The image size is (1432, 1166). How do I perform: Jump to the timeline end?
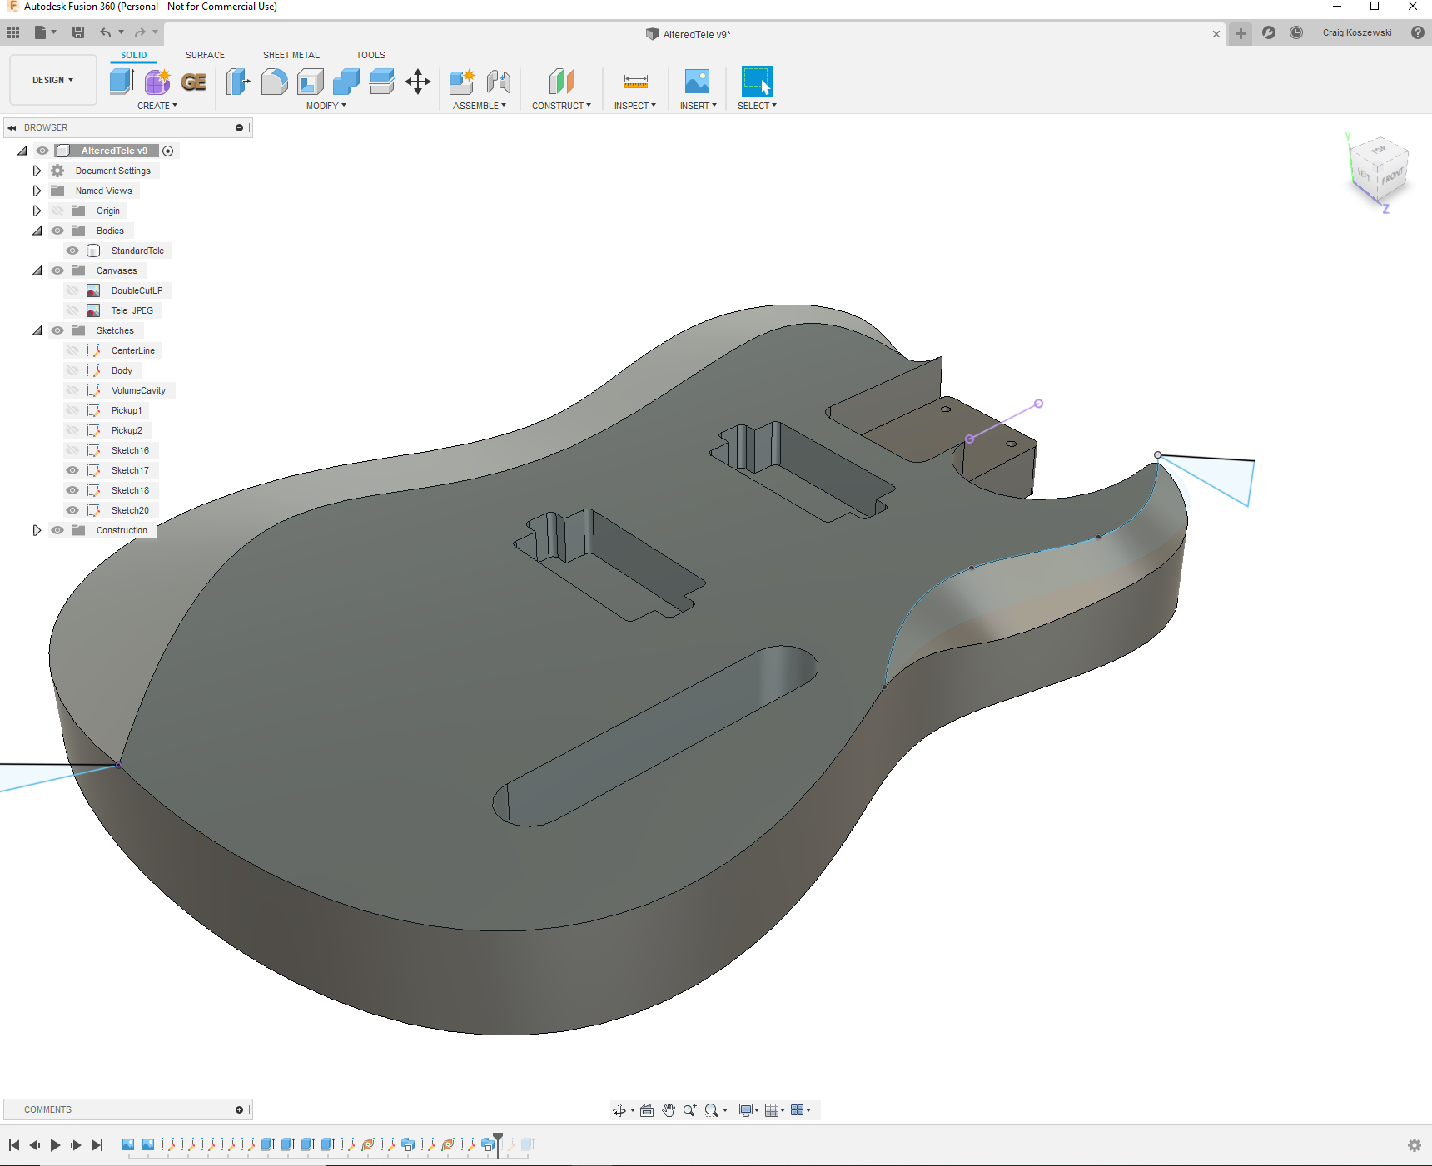(x=97, y=1145)
